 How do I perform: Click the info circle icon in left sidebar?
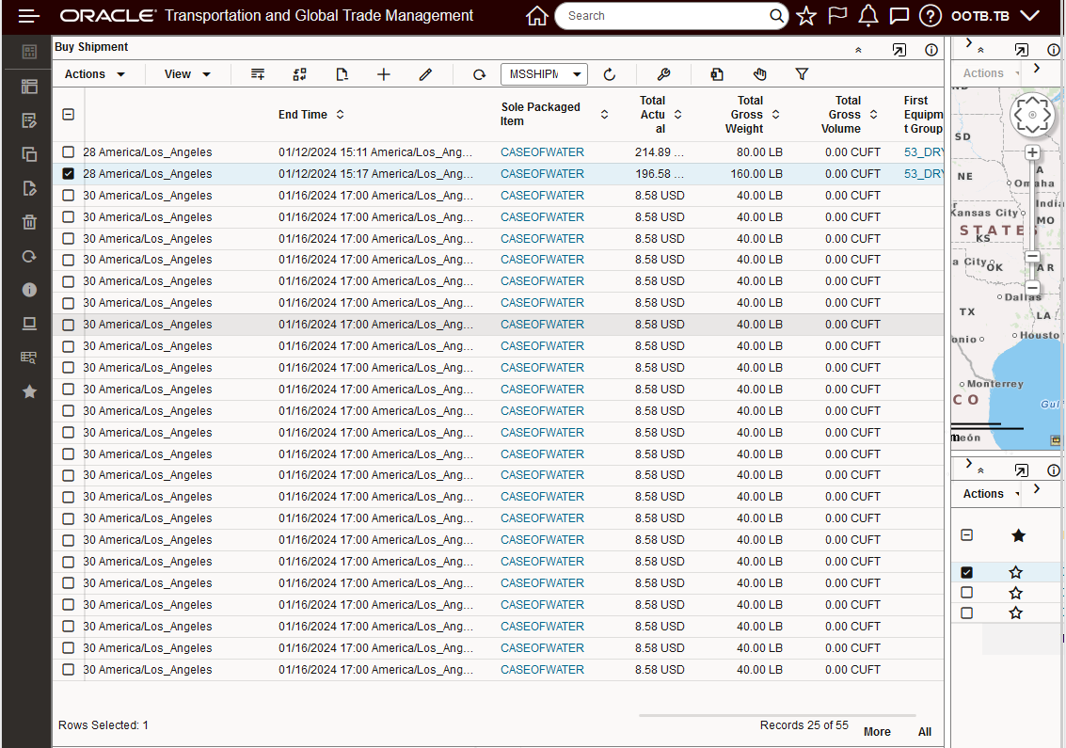tap(28, 290)
